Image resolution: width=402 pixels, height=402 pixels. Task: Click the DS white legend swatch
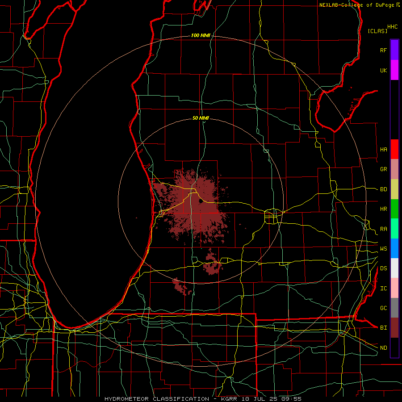tap(394, 268)
